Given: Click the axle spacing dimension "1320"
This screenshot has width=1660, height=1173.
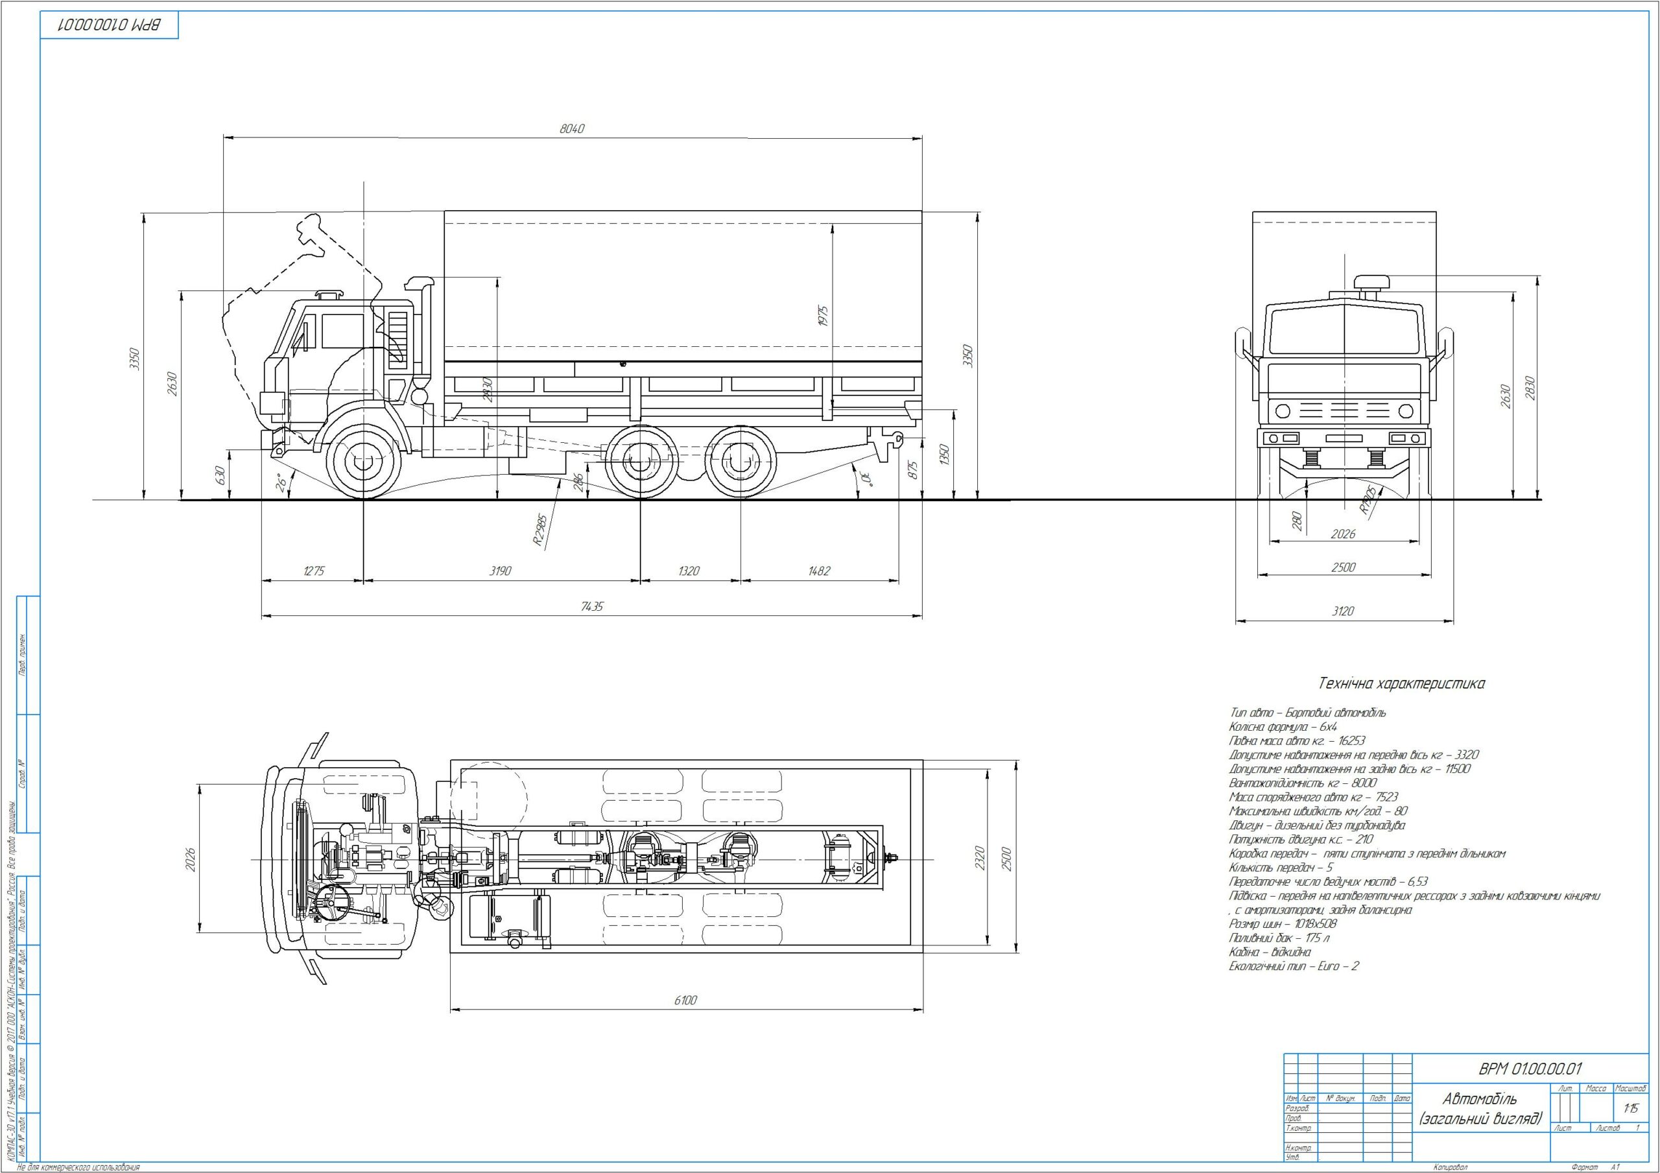Looking at the screenshot, I should (689, 571).
